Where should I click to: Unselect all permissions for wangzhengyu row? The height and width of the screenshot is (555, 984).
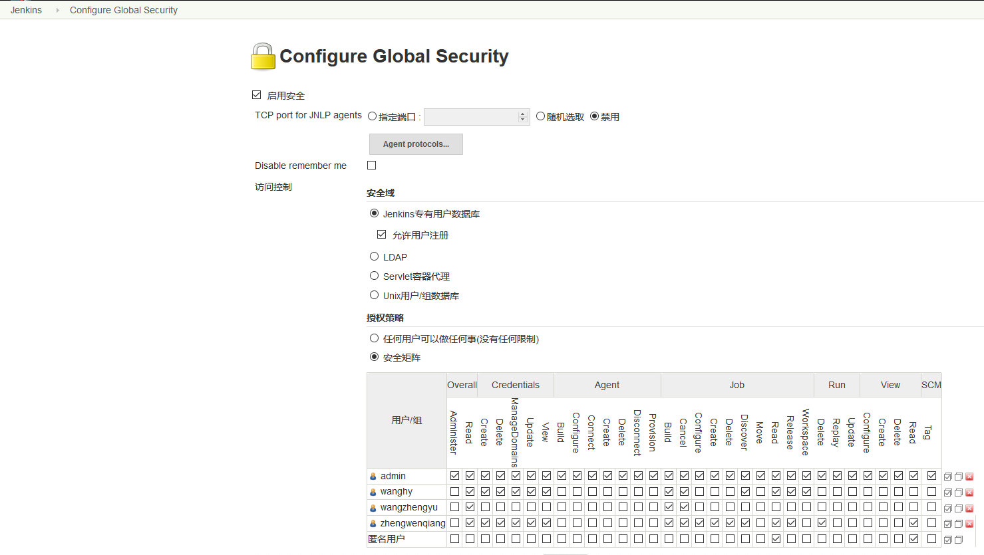pyautogui.click(x=959, y=508)
